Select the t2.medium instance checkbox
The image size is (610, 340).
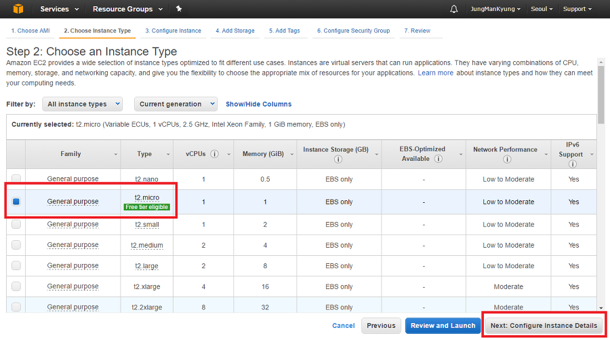pos(16,245)
